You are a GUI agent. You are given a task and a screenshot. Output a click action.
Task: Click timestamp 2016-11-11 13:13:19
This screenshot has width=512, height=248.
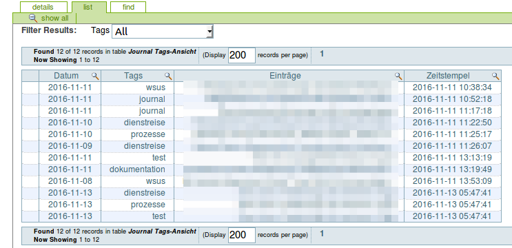point(452,158)
